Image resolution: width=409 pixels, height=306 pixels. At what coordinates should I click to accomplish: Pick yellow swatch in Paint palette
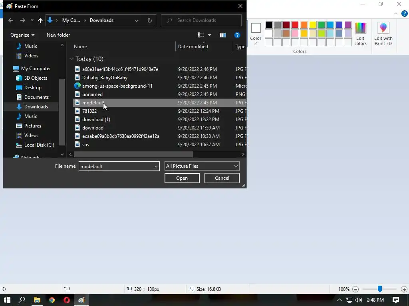(x=312, y=25)
